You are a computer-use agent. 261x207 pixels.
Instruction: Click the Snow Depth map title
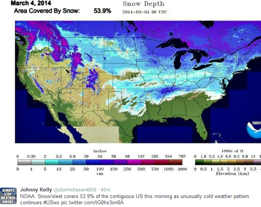click(x=143, y=4)
